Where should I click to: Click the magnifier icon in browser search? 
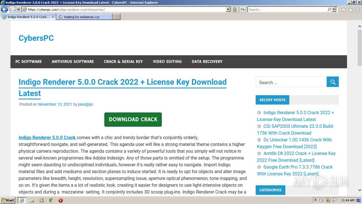point(329,9)
